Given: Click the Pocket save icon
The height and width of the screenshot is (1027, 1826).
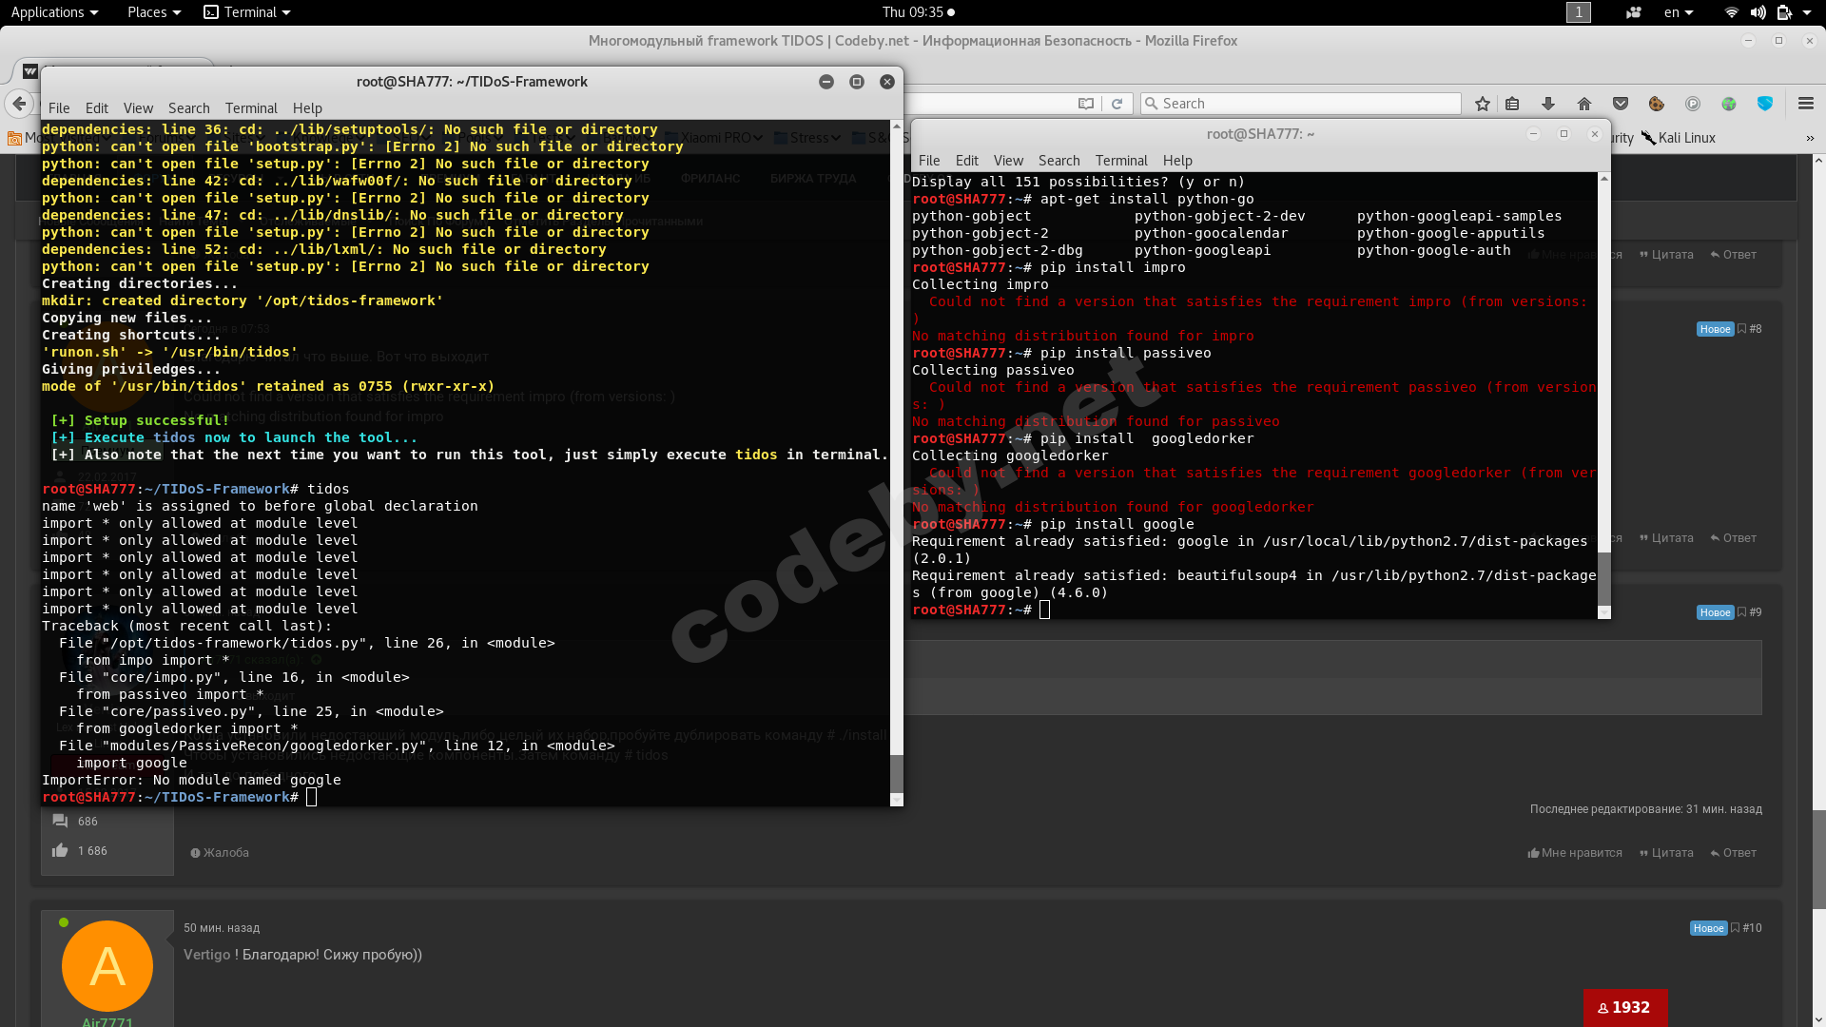Looking at the screenshot, I should [x=1621, y=104].
